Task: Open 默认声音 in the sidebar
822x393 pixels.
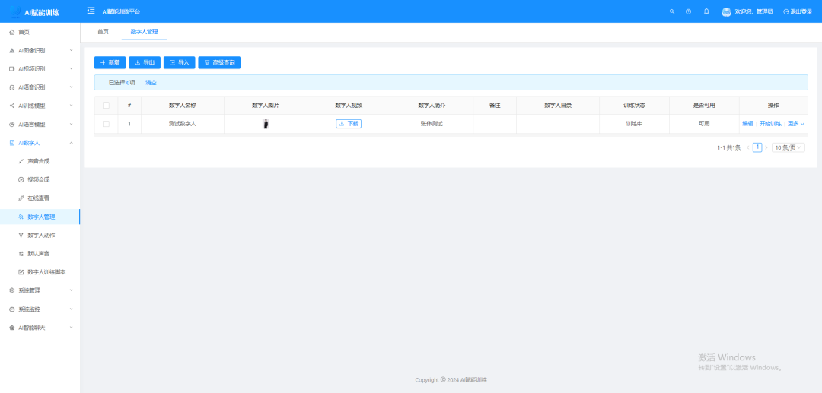Action: [x=38, y=254]
